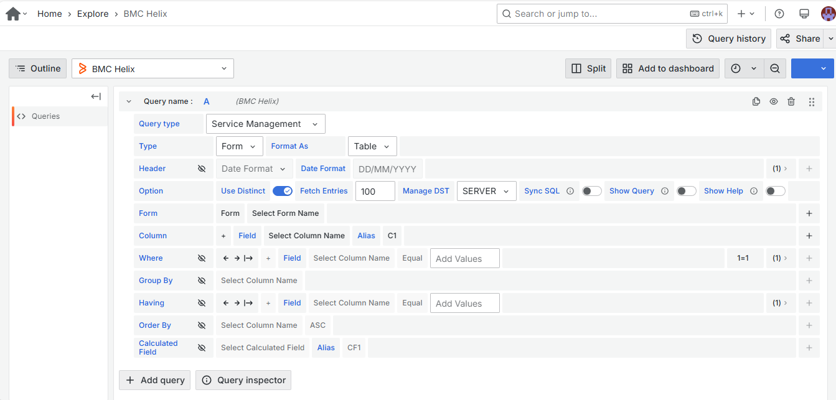Click the orange plus in Where row
The width and height of the screenshot is (836, 400).
268,258
